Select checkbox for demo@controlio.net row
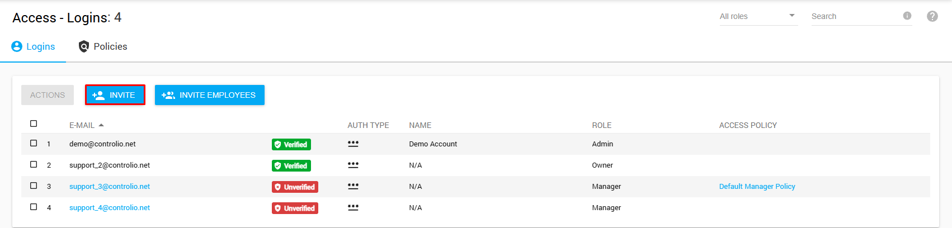Screen dimensions: 952x228 click(34, 143)
